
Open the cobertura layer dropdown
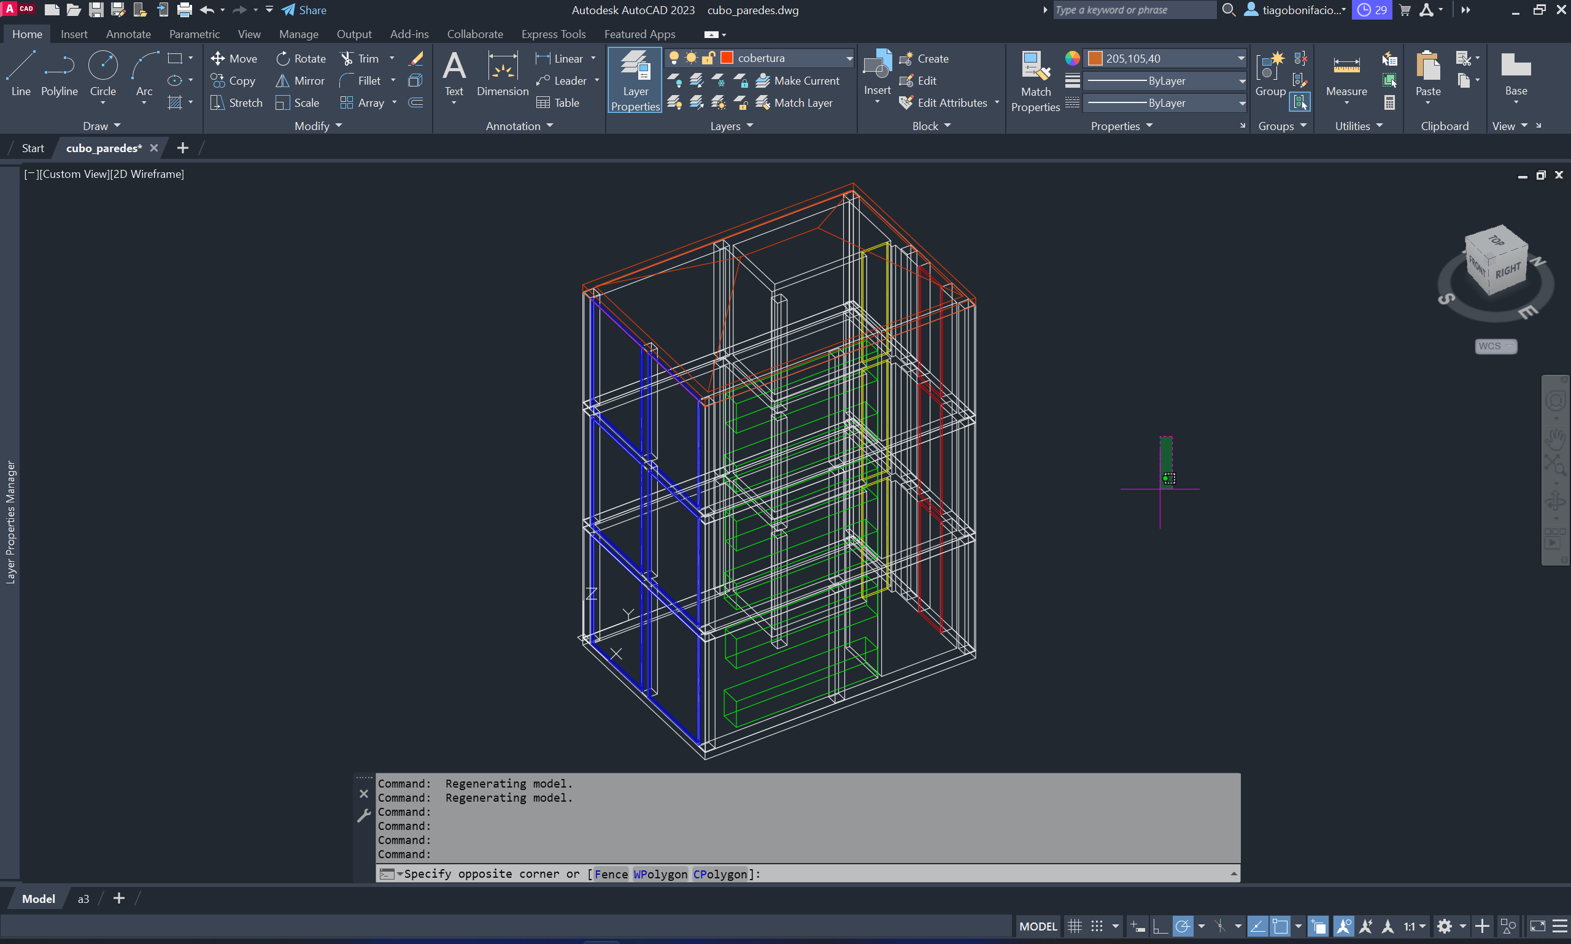(849, 58)
